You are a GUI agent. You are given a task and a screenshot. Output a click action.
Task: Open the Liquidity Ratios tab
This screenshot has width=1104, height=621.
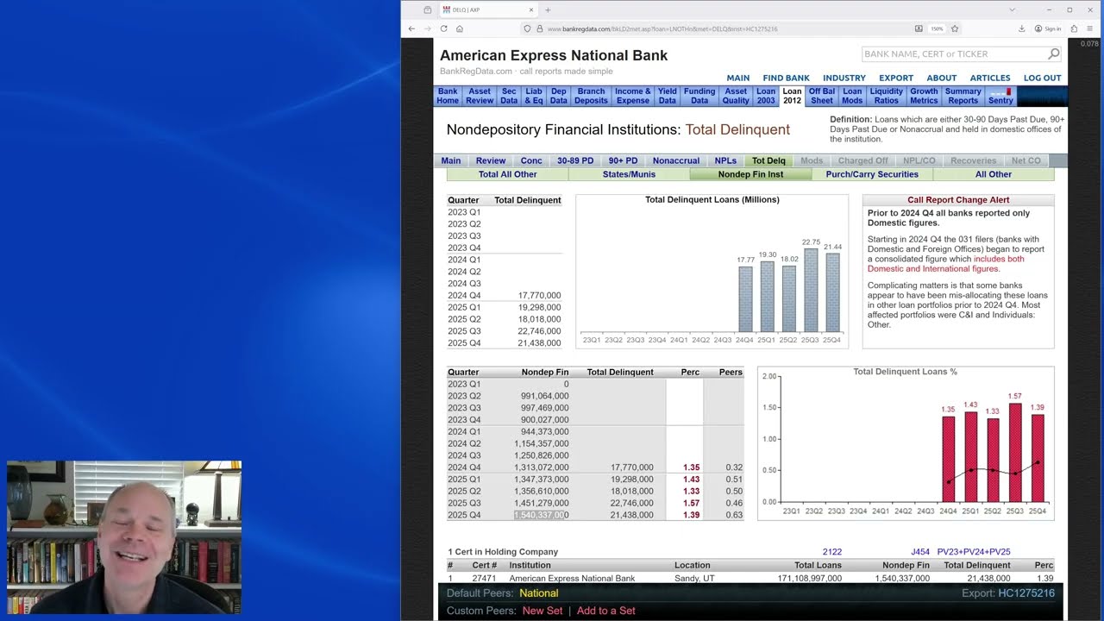coord(887,96)
